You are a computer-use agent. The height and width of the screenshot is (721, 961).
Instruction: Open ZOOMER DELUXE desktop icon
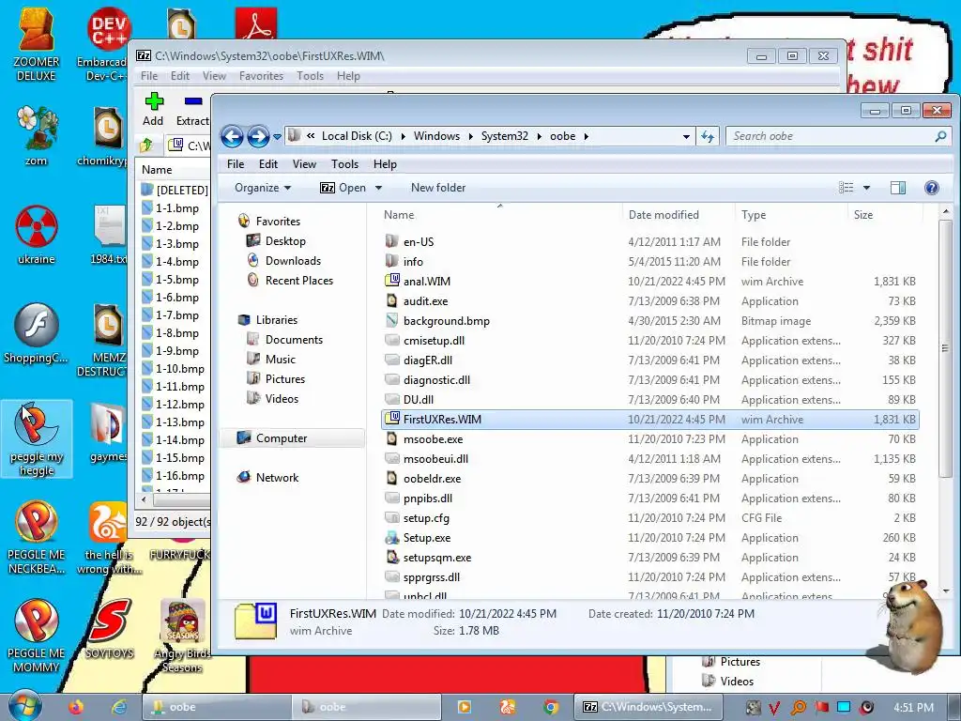tap(37, 43)
